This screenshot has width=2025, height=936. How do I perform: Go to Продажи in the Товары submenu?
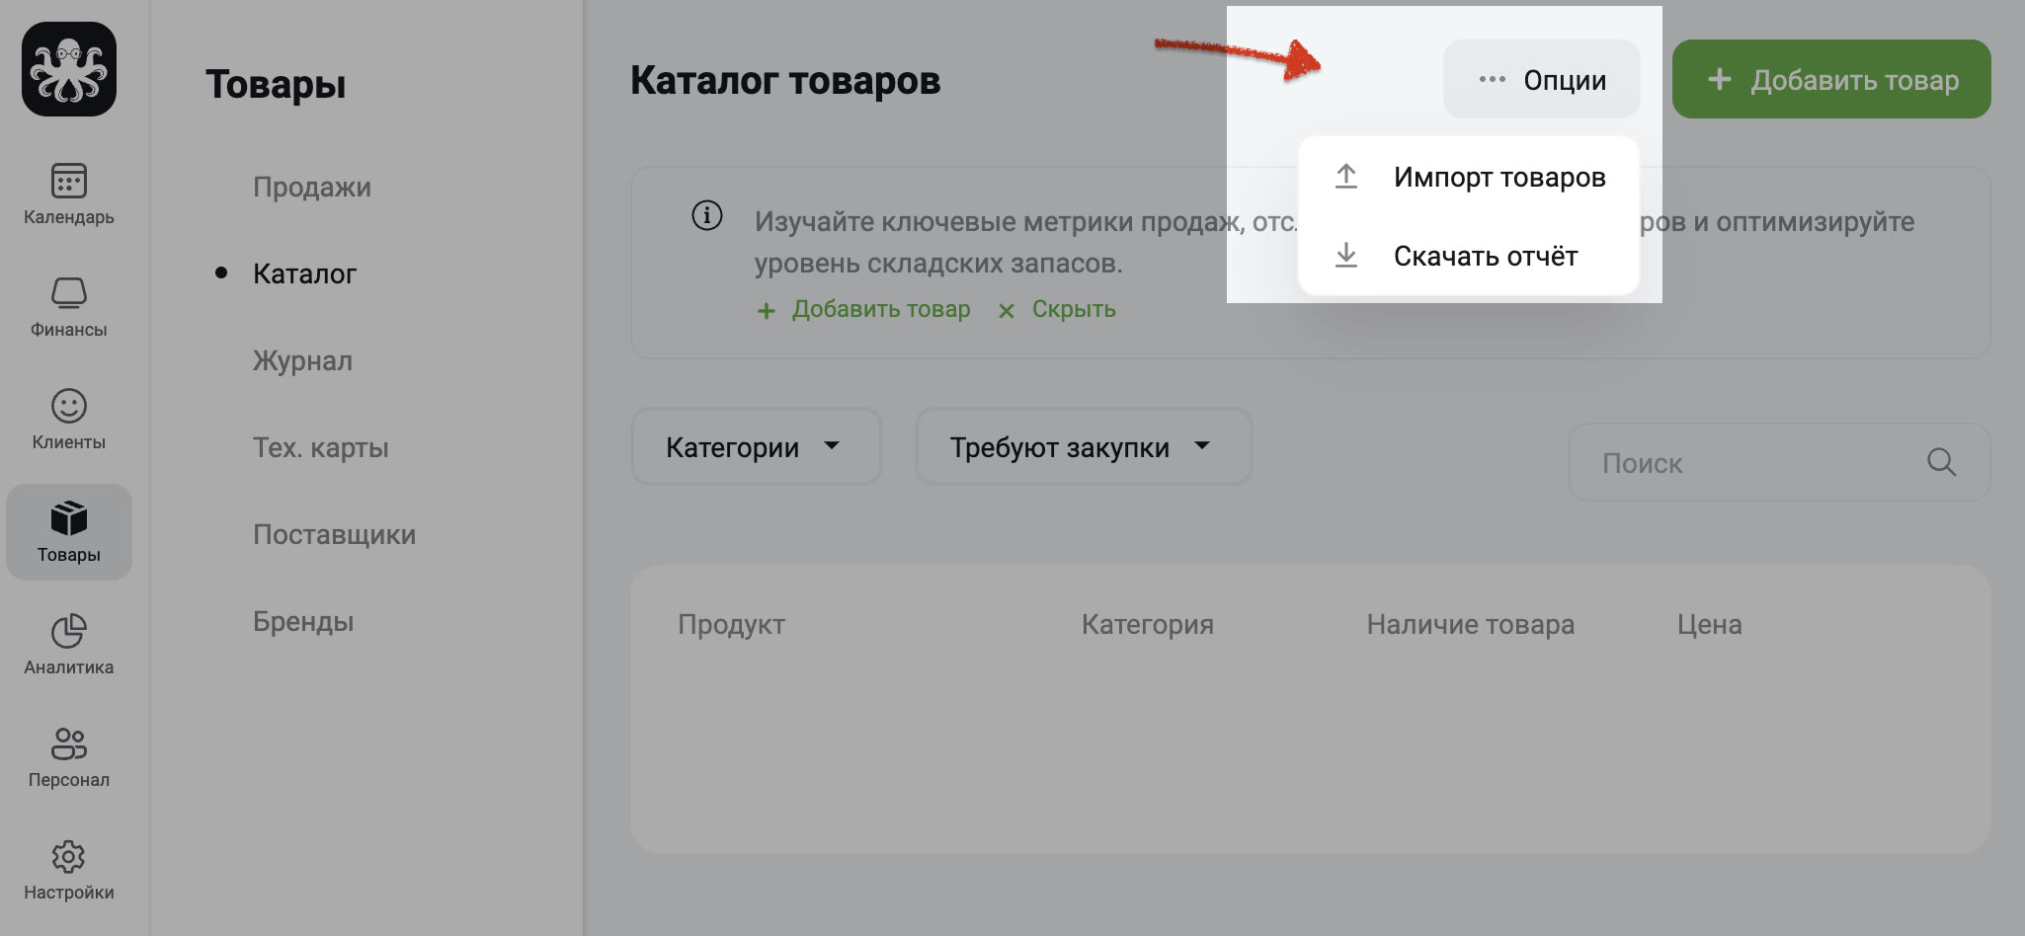(312, 187)
